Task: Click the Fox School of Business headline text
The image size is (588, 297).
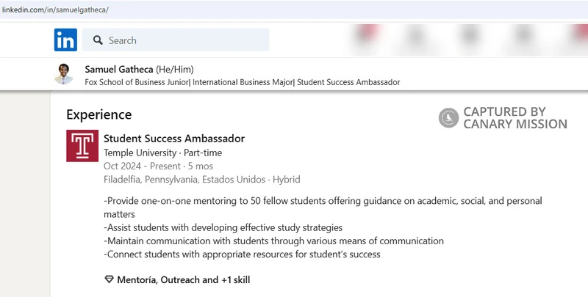Action: tap(243, 82)
